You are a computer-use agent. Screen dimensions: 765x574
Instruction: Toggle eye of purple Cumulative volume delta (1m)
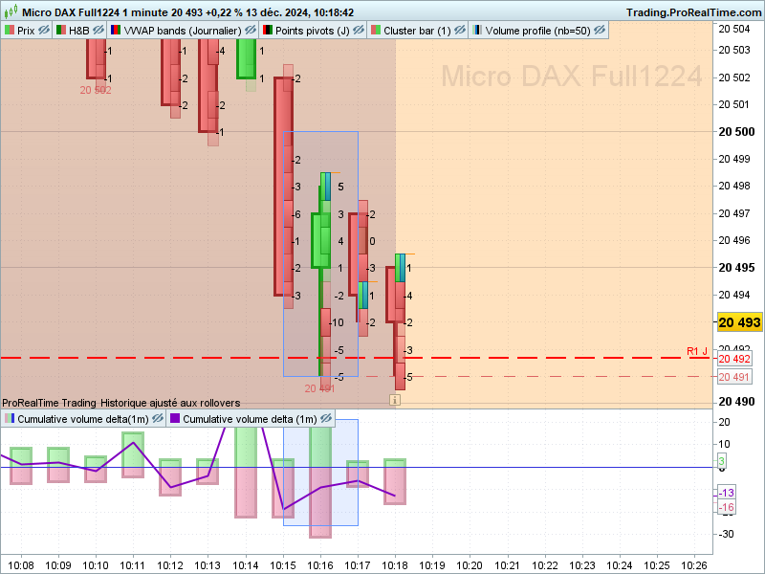[326, 418]
